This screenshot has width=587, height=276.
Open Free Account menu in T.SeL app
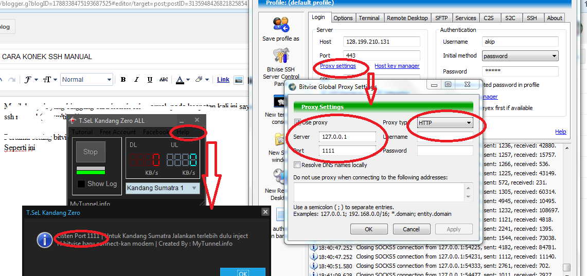click(x=117, y=132)
